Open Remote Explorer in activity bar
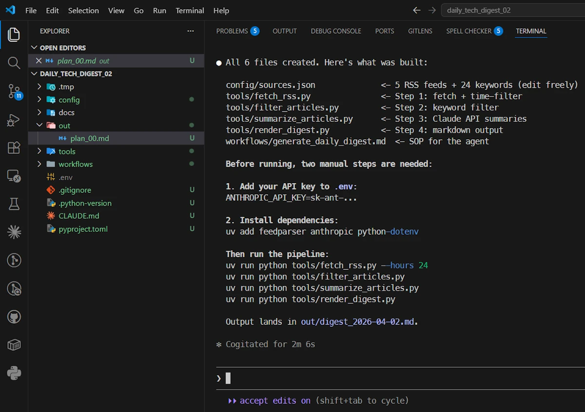 (14, 176)
